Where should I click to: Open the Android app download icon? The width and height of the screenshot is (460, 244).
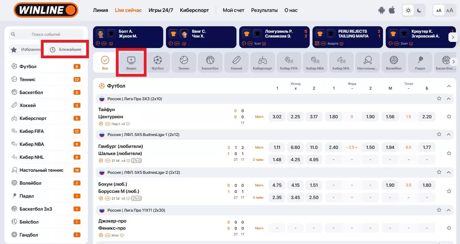point(381,10)
